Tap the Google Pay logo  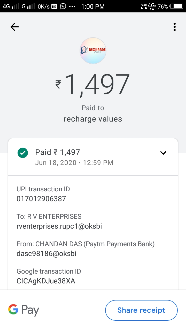[x=24, y=310]
